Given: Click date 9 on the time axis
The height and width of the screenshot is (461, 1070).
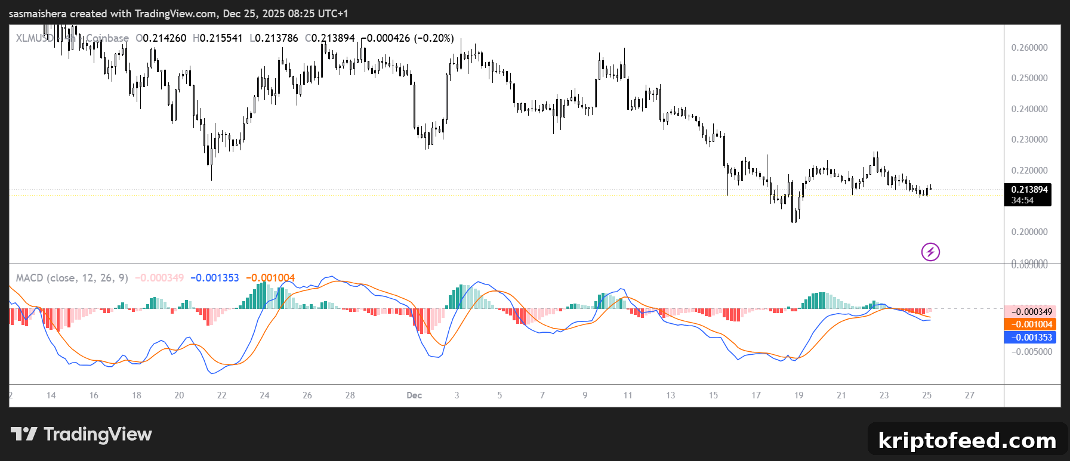Looking at the screenshot, I should click(585, 395).
